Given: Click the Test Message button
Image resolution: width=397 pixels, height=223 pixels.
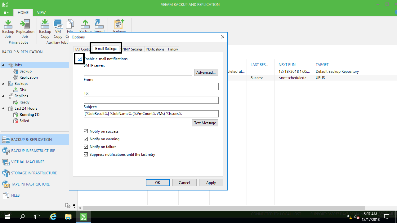Looking at the screenshot, I should pyautogui.click(x=205, y=123).
